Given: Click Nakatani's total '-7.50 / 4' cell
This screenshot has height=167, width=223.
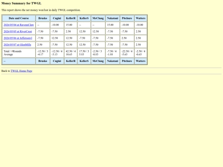Looking at the screenshot, I should click(x=112, y=53).
